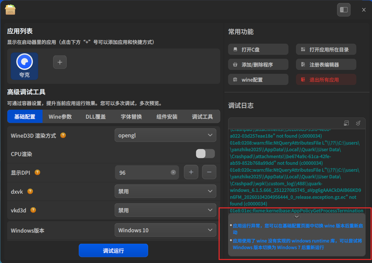Select the 夸克 app tile

(x=24, y=66)
